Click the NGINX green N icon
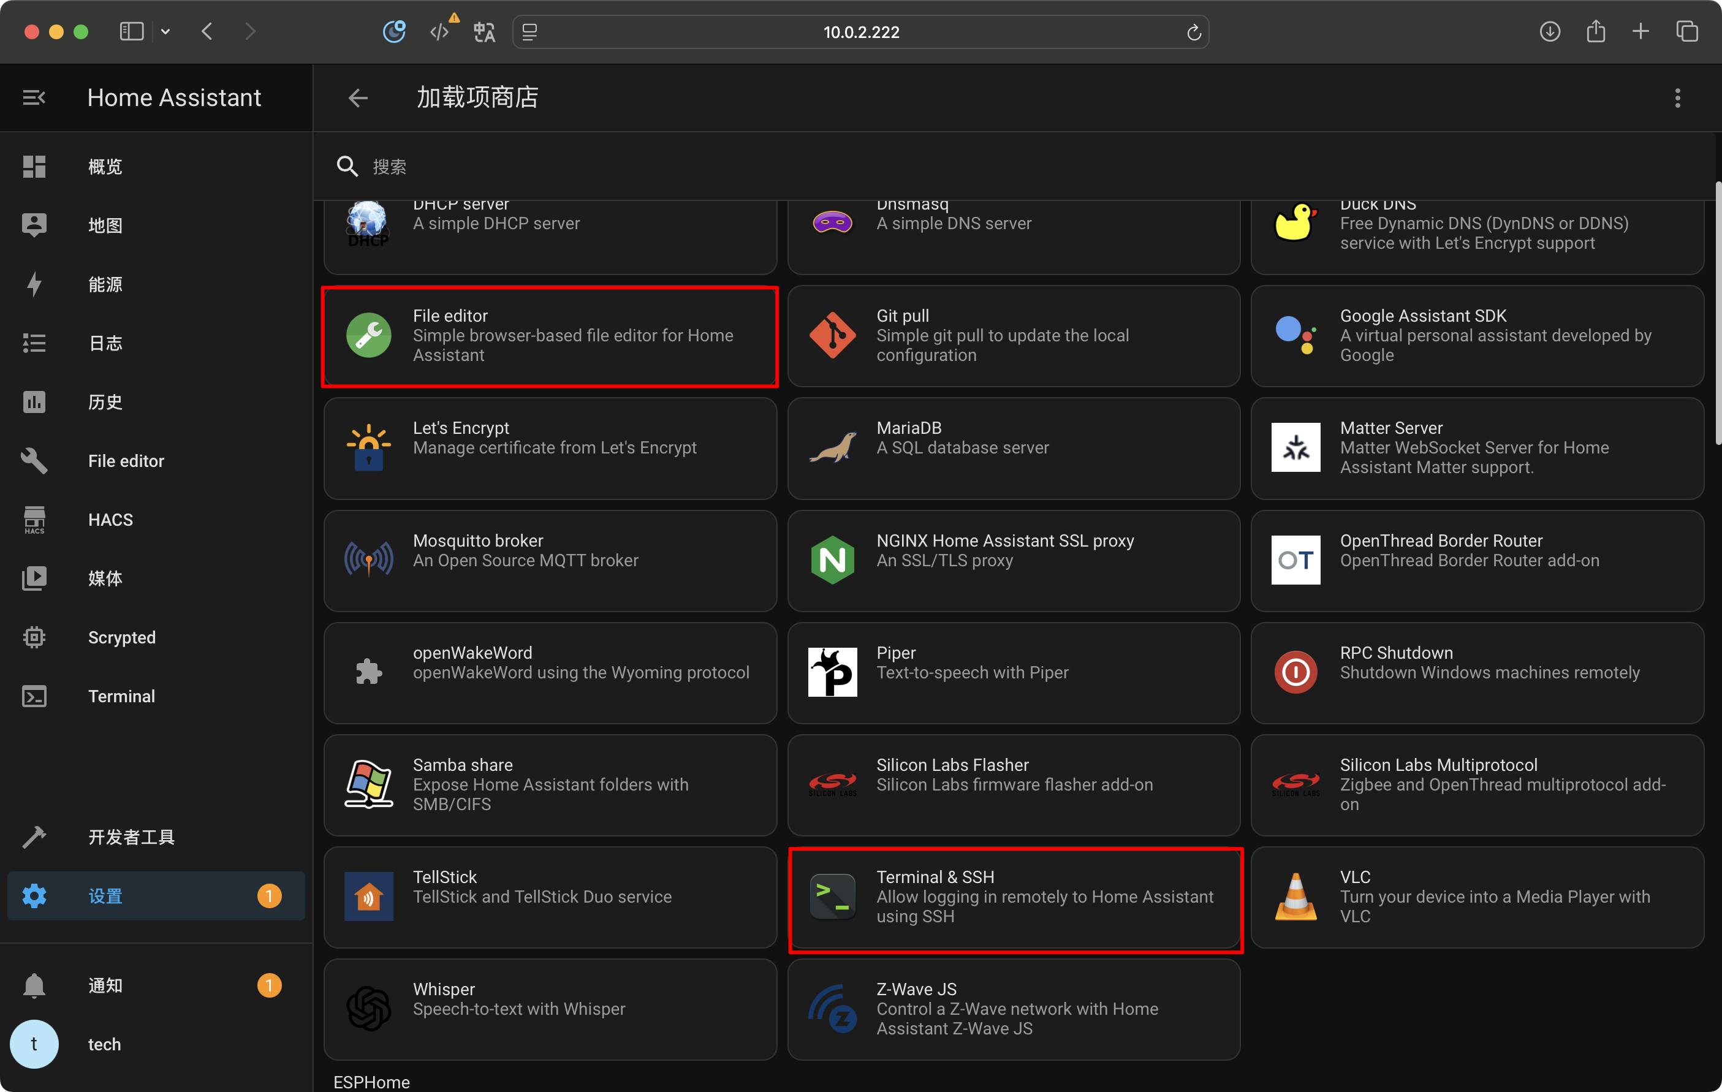 coord(832,559)
